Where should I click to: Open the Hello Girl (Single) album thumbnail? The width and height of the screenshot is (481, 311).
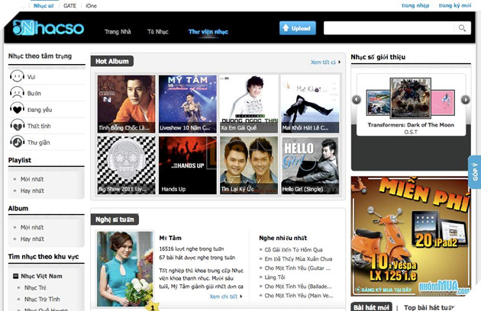(310, 160)
